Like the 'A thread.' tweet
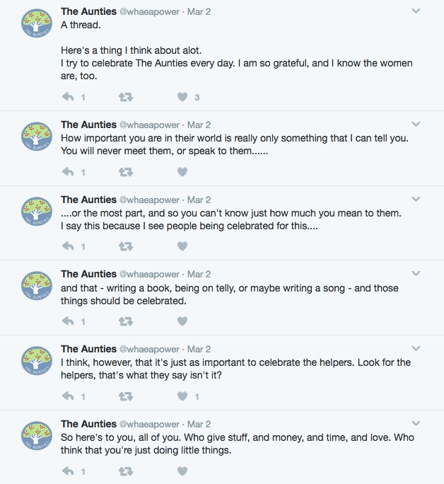This screenshot has height=484, width=444. coord(182,97)
